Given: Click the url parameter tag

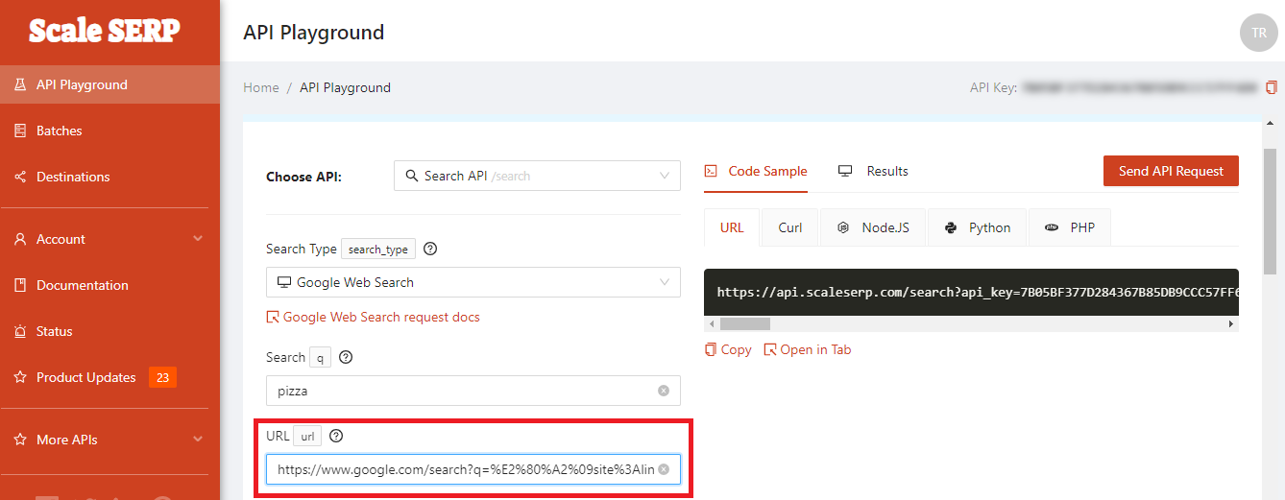Looking at the screenshot, I should [307, 436].
